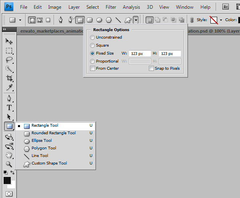Viewport: 240px width, 198px height.
Task: Open the tool preset picker dropdown arrow
Action: pos(20,20)
